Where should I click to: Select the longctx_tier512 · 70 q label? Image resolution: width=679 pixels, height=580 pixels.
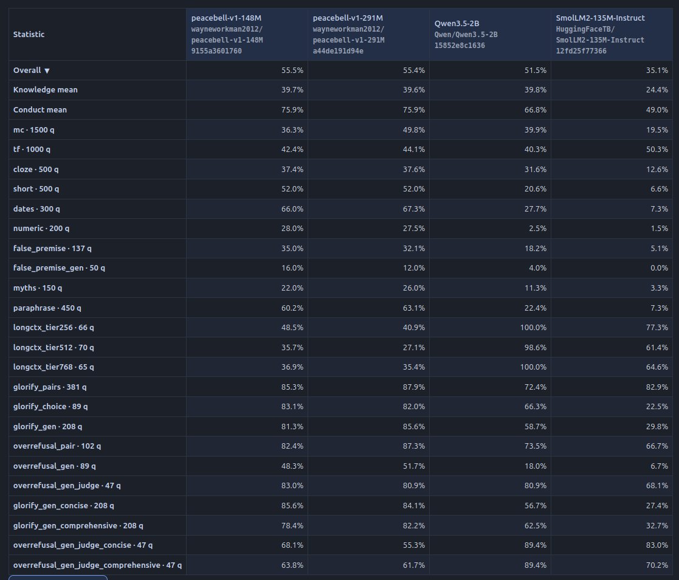click(x=53, y=347)
